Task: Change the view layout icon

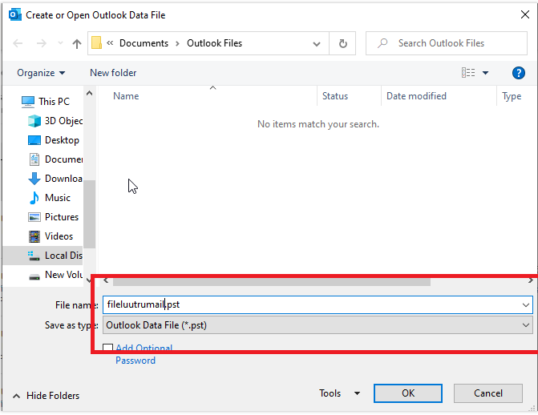Action: 468,73
